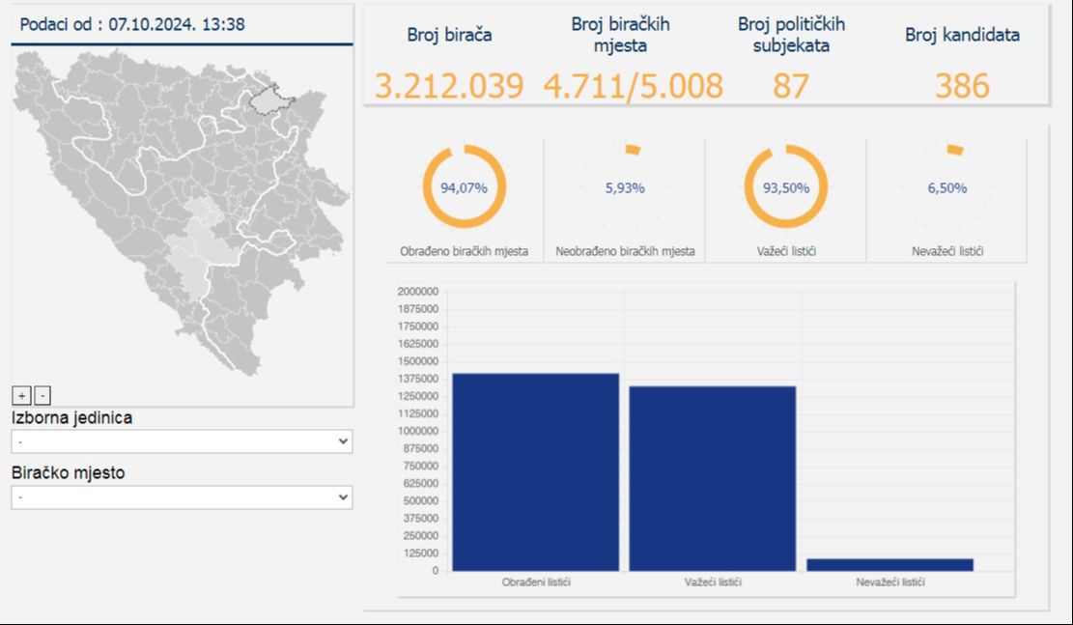Click the Obrađeni listići bar in chart
1073x625 pixels.
(535, 471)
